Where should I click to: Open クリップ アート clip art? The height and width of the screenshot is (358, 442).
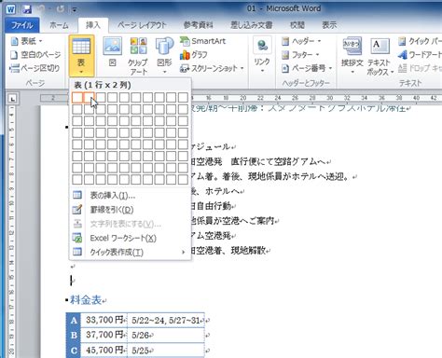[138, 56]
